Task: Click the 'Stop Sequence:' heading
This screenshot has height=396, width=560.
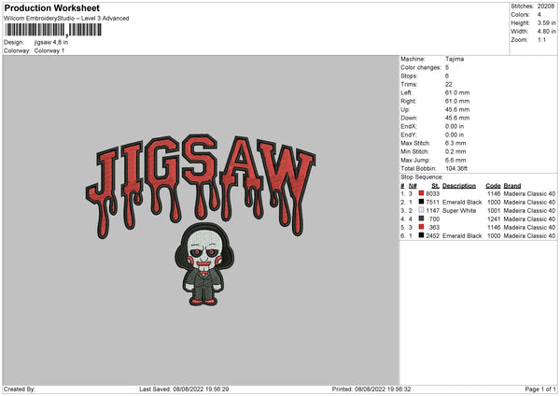Action: 422,177
